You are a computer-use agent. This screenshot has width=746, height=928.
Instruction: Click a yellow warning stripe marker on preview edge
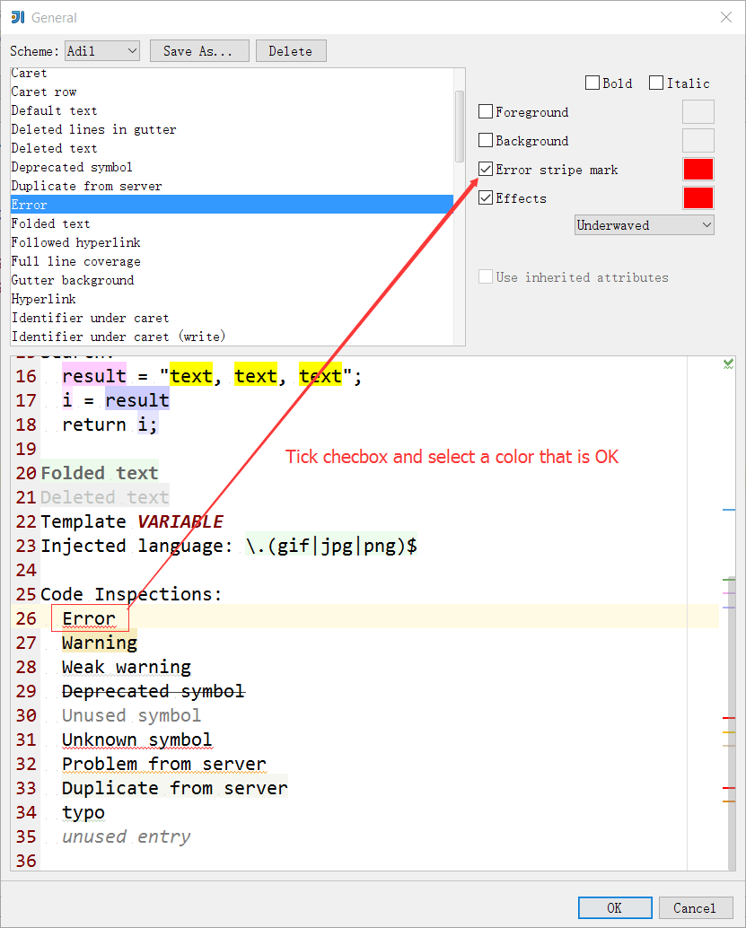tap(729, 731)
